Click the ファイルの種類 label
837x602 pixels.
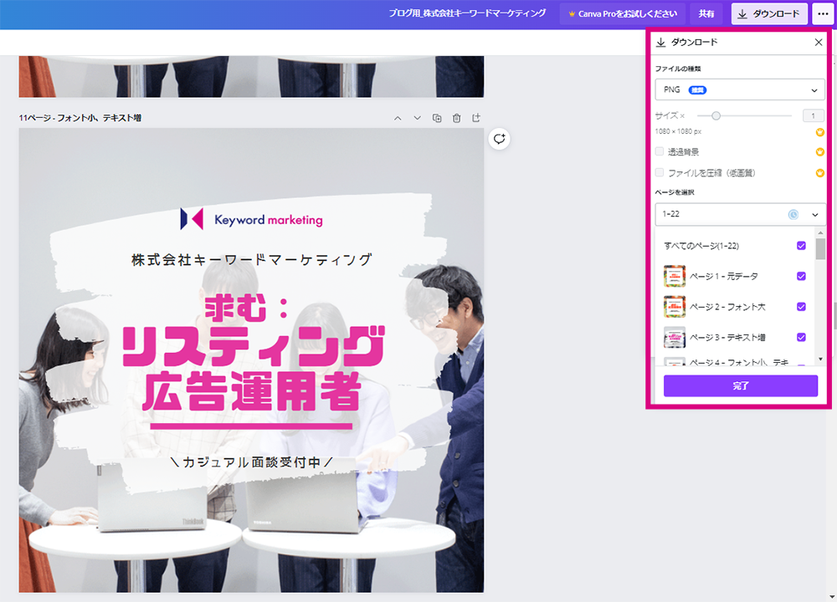(678, 69)
